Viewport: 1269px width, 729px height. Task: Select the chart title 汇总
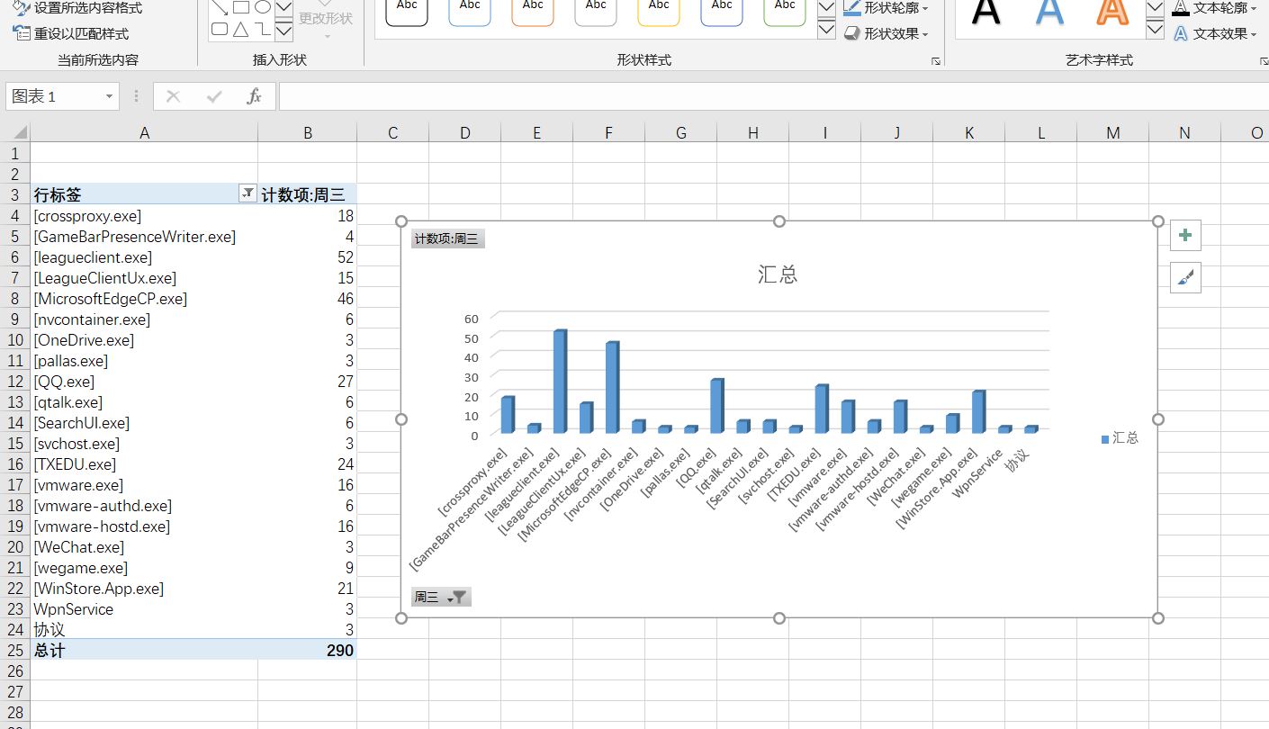click(x=778, y=274)
